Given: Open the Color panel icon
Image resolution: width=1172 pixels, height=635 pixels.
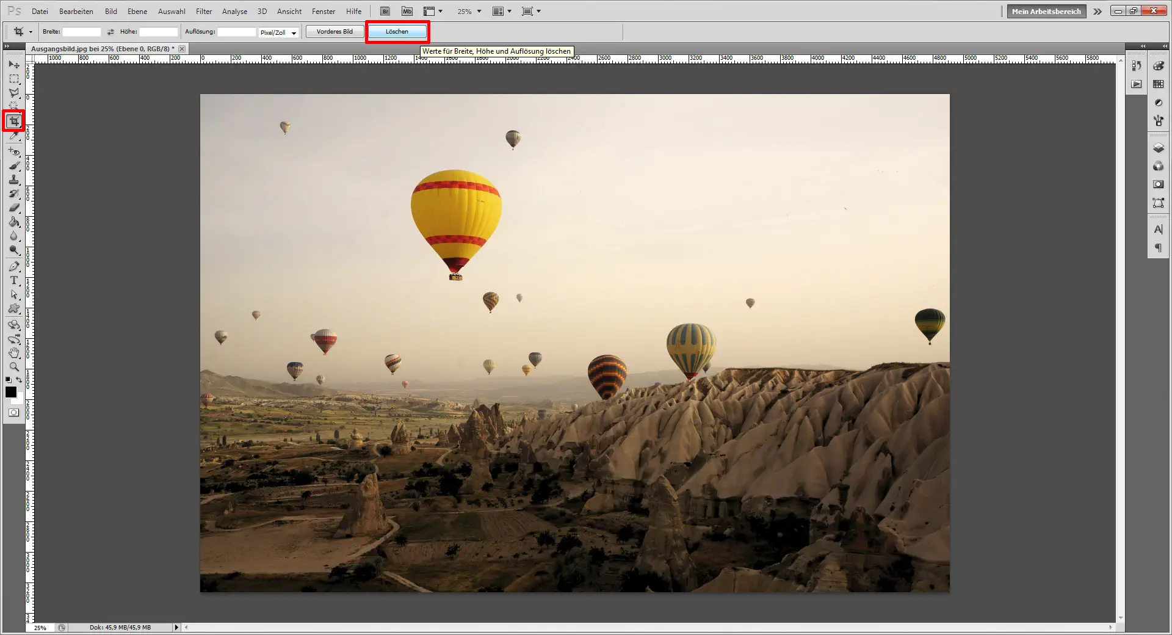Looking at the screenshot, I should click(x=1159, y=65).
